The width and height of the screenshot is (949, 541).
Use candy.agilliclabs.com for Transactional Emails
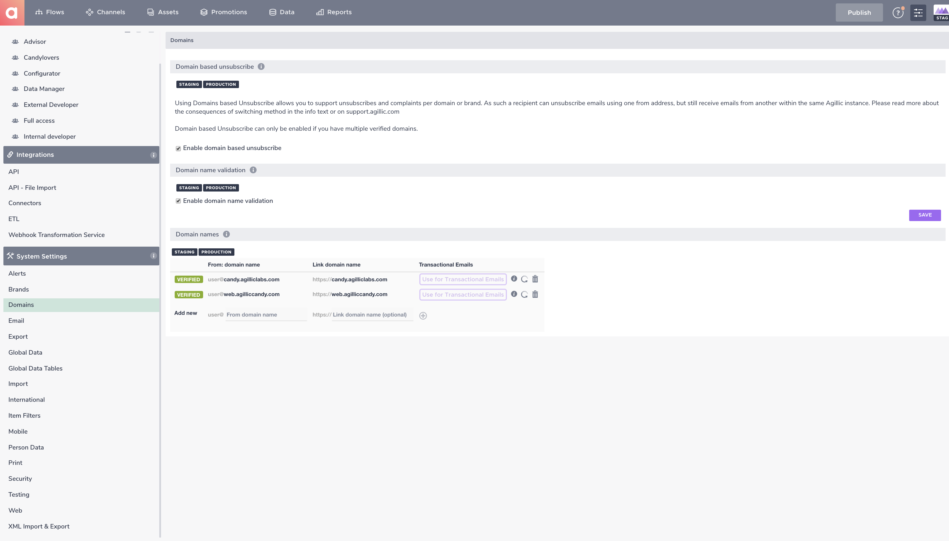pyautogui.click(x=463, y=279)
